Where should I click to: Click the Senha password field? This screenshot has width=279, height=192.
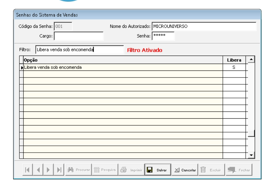pos(163,36)
